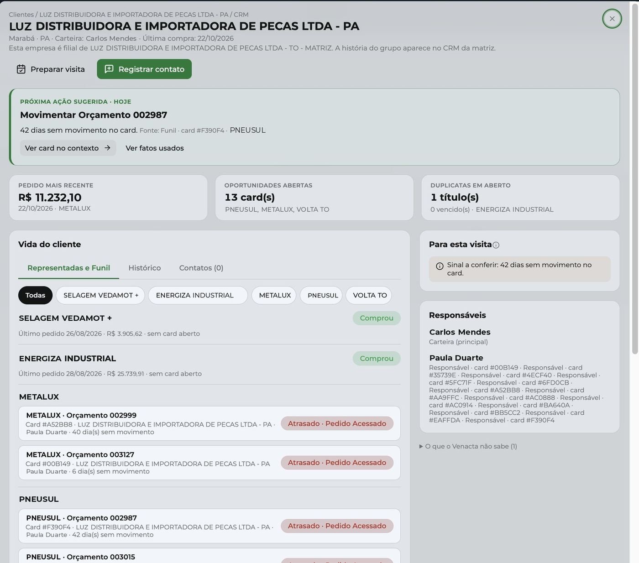Open the Preparar visita button
The height and width of the screenshot is (563, 639).
click(51, 69)
